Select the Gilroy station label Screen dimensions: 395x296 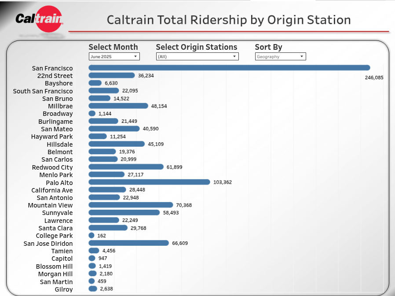(x=64, y=289)
